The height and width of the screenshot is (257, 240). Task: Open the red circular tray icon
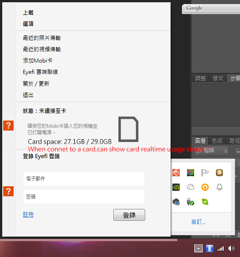tap(176, 173)
